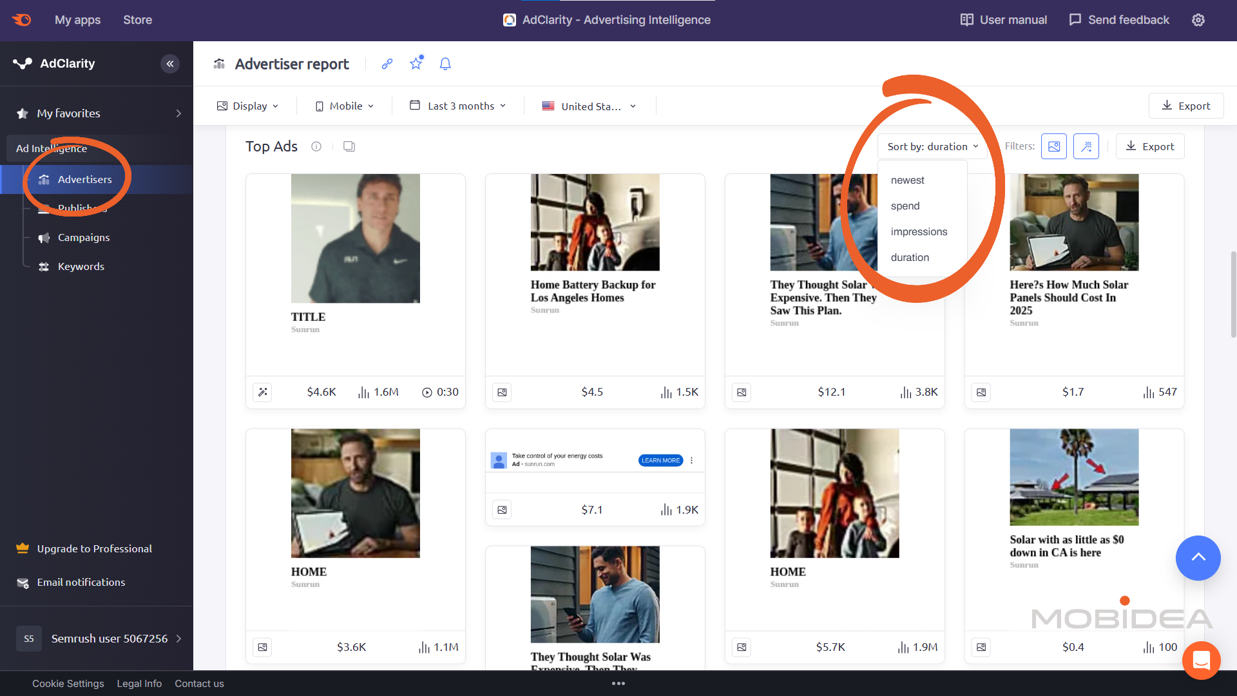This screenshot has height=696, width=1237.
Task: Collapse the AdClarity sidebar with the chevron
Action: pyautogui.click(x=170, y=64)
